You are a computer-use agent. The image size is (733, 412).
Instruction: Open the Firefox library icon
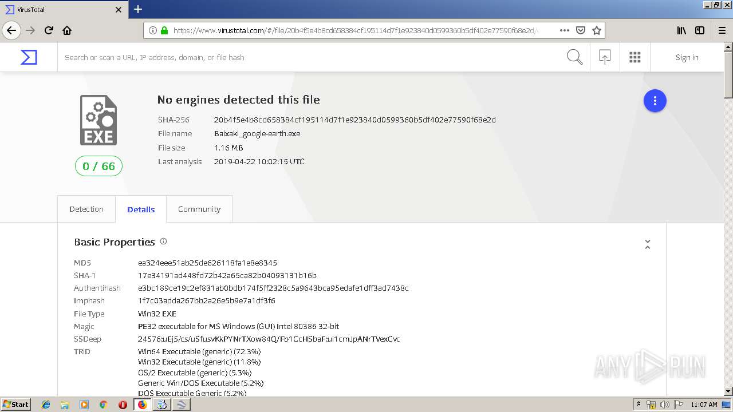tap(681, 30)
